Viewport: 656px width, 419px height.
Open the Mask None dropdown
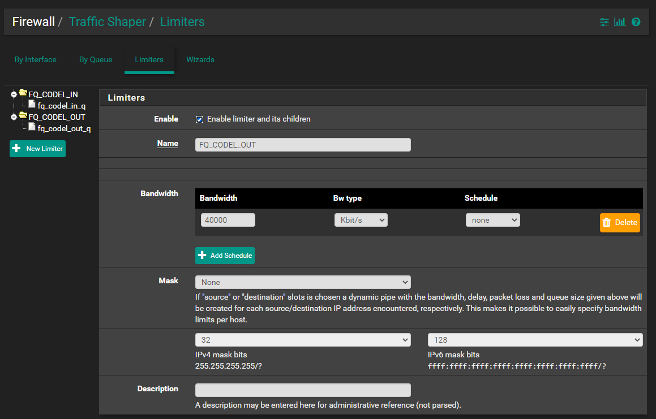(303, 282)
